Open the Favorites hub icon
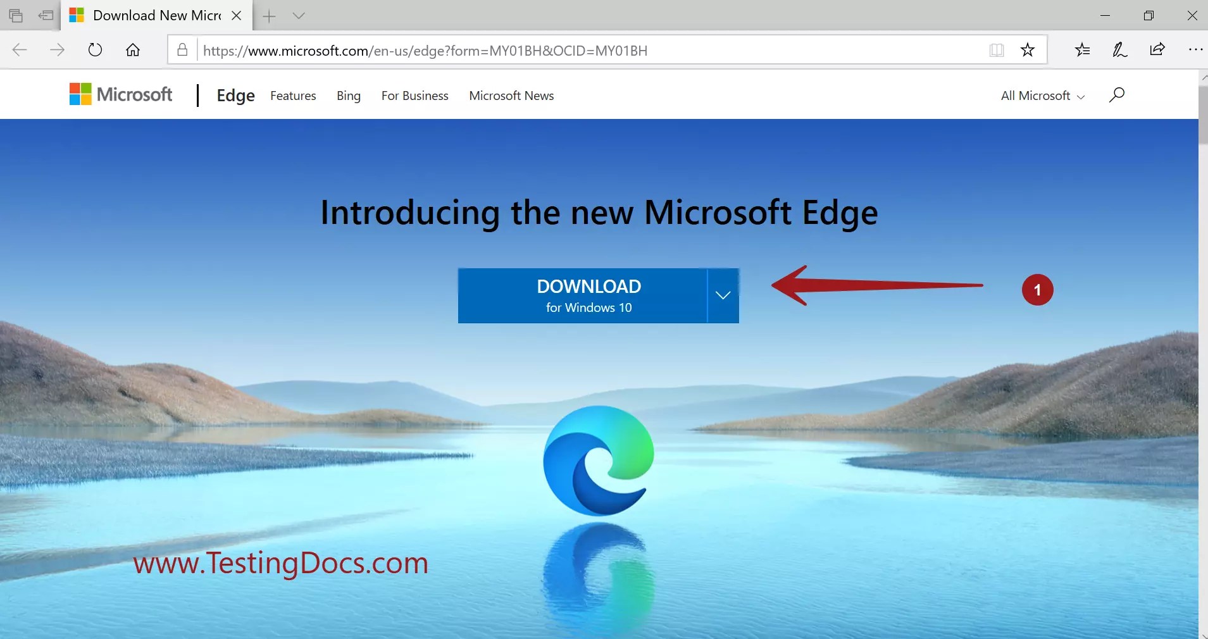 pos(1083,49)
